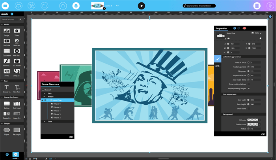Hide Asset Flow with its eye icon
Viewport: 276px width, 160px height.
(x=45, y=100)
